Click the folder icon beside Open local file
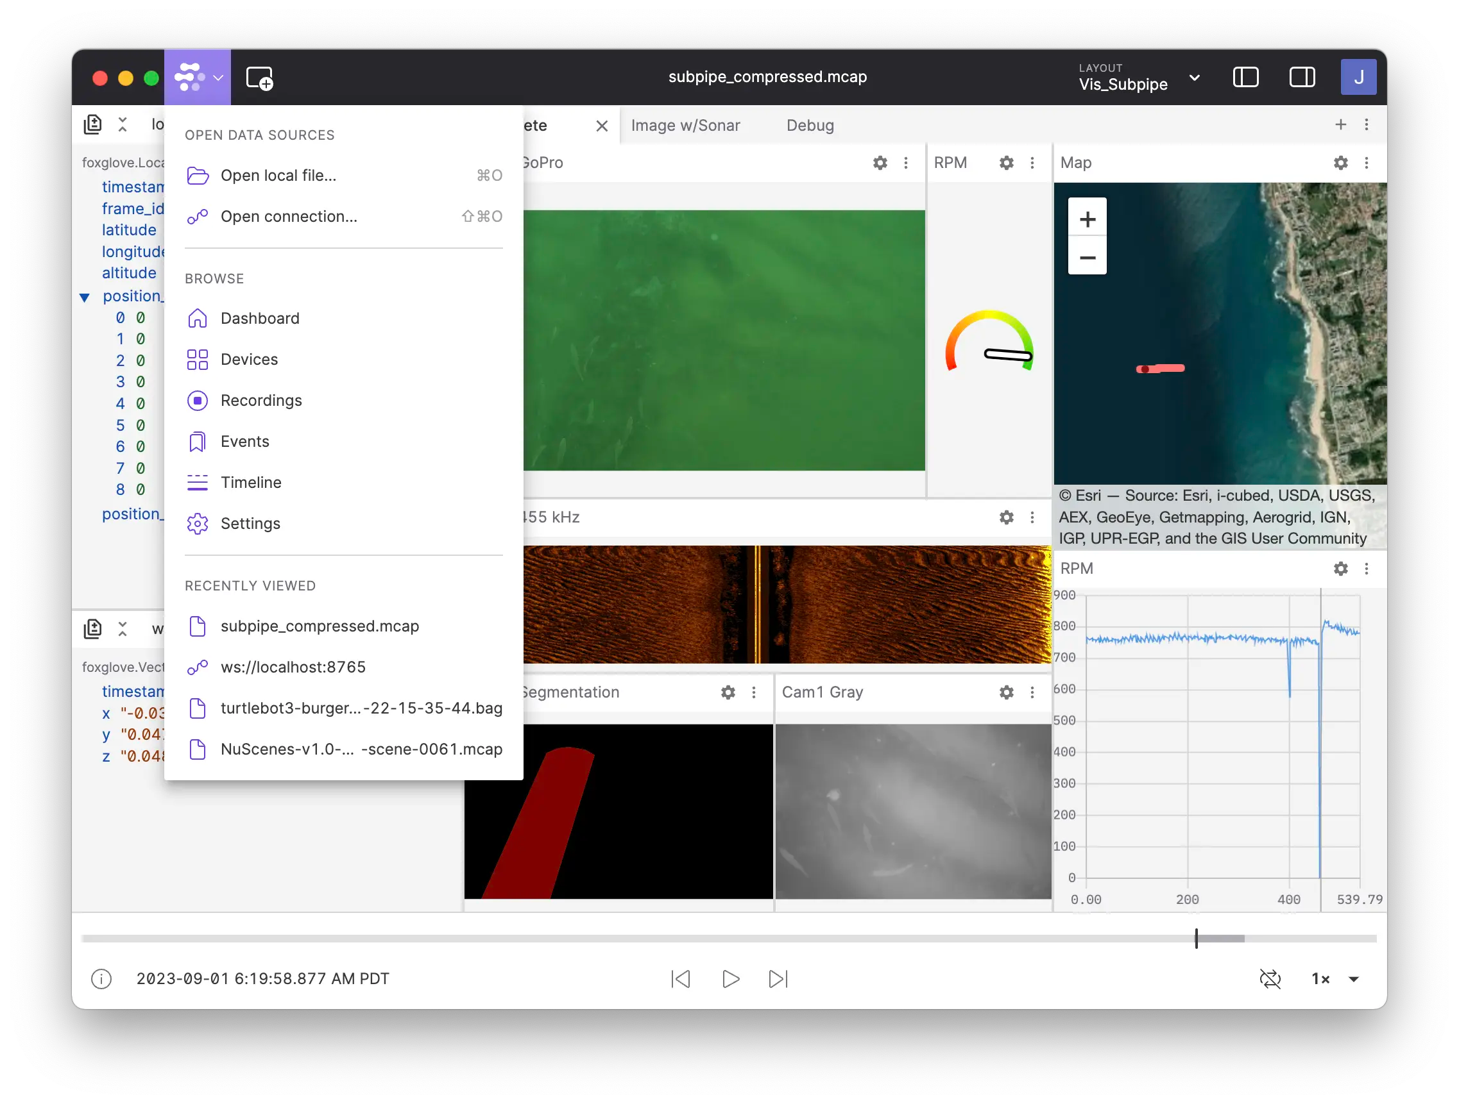 197,175
